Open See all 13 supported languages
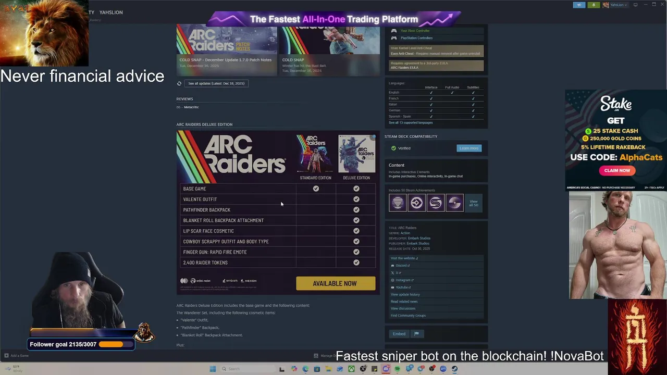 click(411, 123)
